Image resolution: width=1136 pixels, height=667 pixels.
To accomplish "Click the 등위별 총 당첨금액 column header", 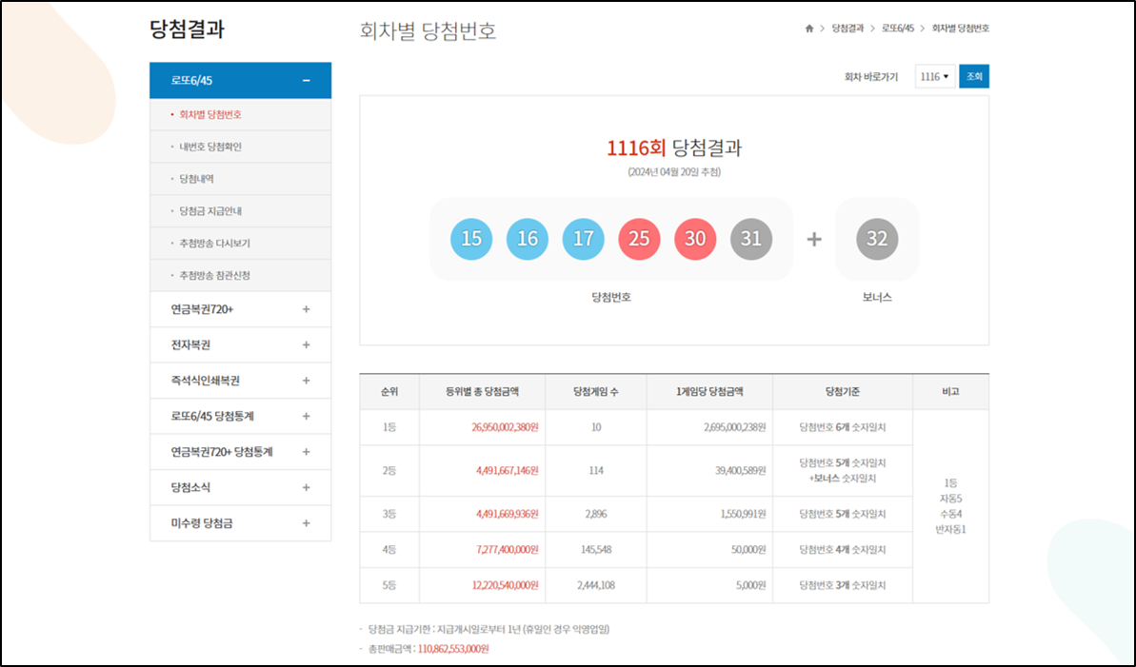I will pos(483,392).
